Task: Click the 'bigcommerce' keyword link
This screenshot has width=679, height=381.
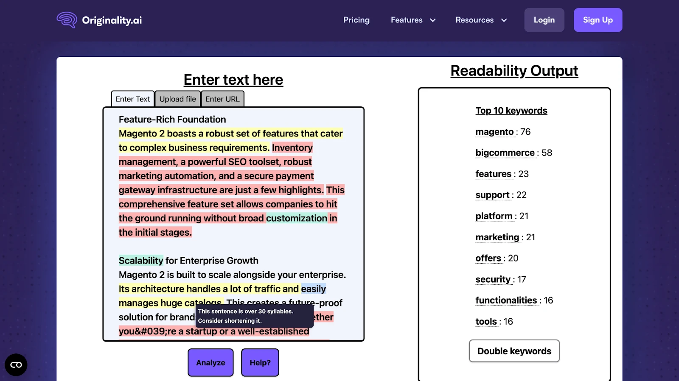Action: point(505,153)
